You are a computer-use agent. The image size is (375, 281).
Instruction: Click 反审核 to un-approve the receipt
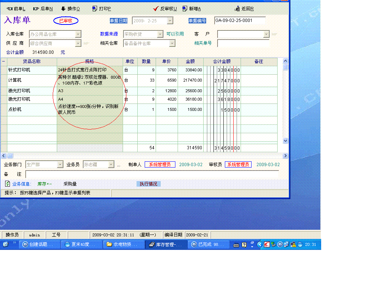(x=165, y=9)
